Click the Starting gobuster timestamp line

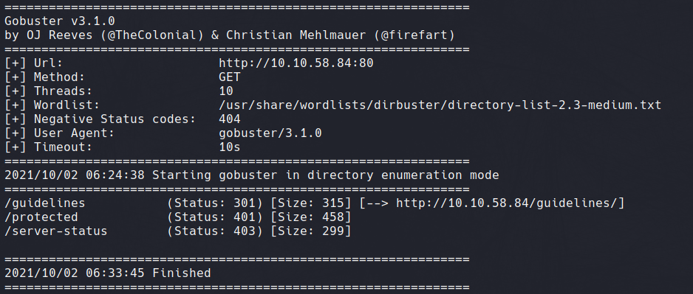[251, 175]
